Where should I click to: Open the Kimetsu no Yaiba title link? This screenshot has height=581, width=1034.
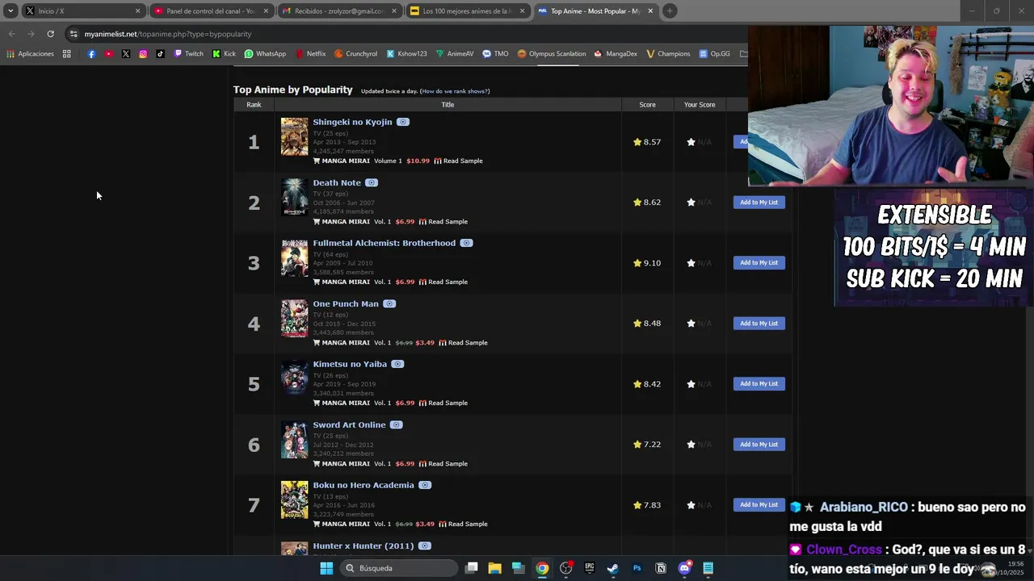coord(350,364)
